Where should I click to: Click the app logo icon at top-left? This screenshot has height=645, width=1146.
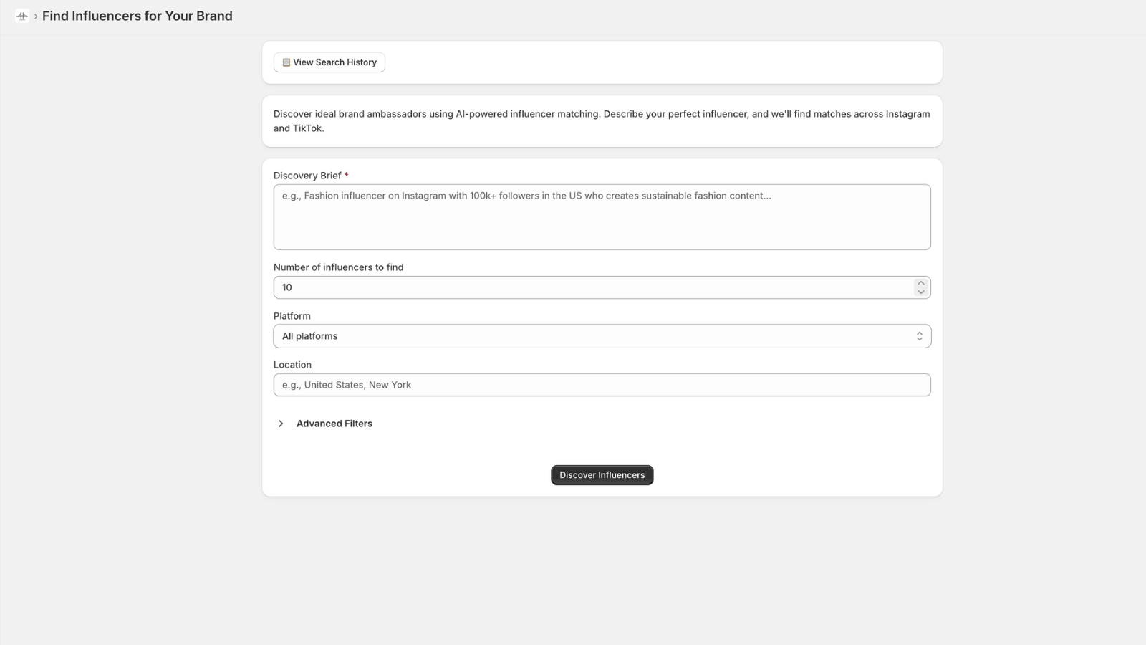click(x=22, y=16)
